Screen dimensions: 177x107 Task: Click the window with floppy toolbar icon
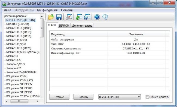(87, 17)
